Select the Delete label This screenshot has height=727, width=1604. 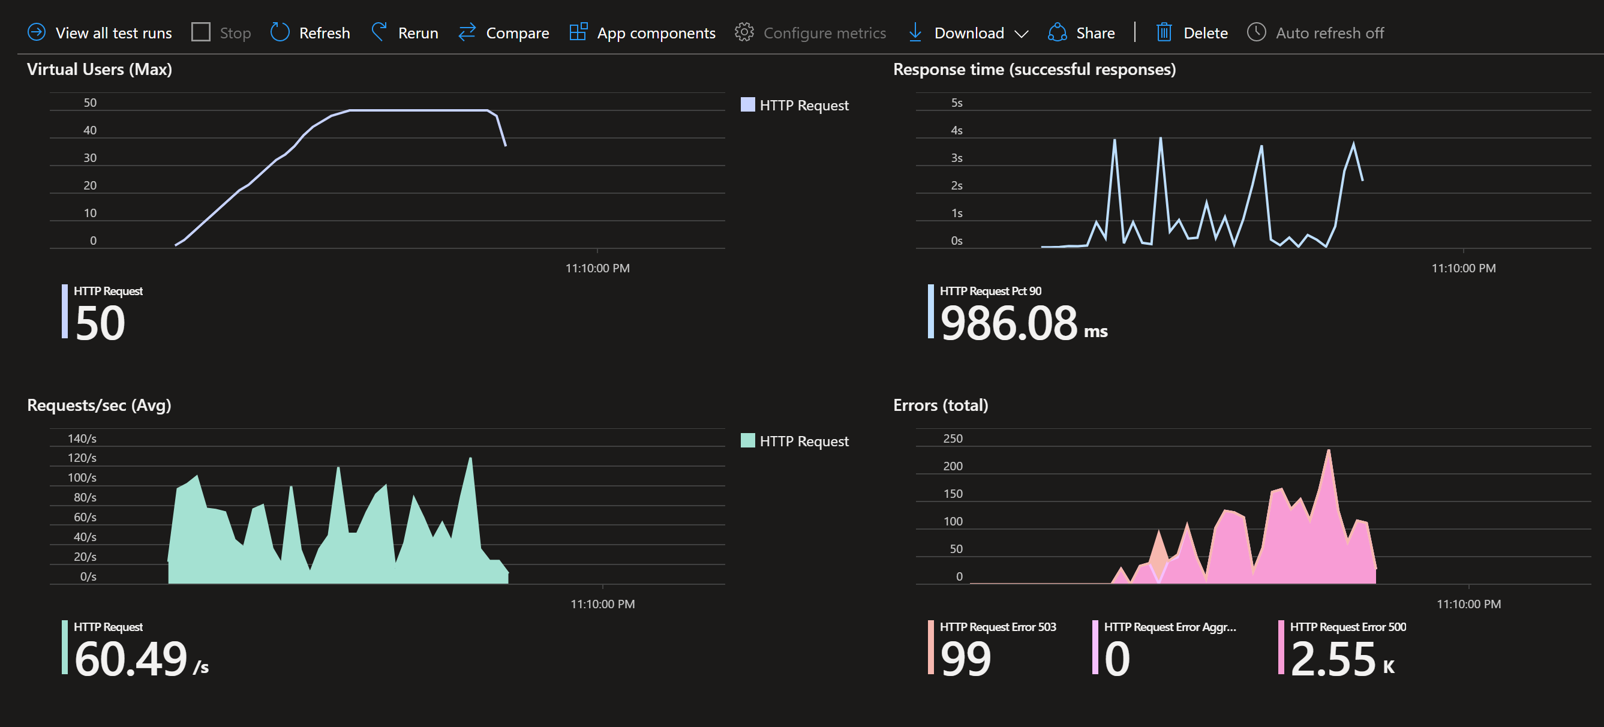1206,33
